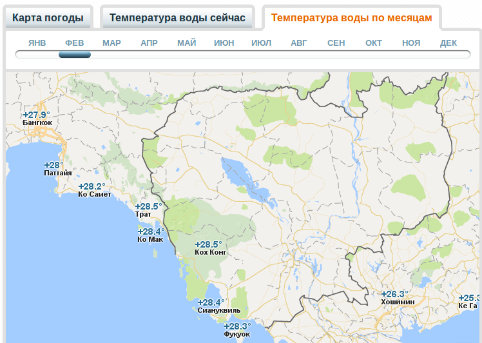Switch to ИЮЛ month
Image resolution: width=482 pixels, height=343 pixels.
(x=262, y=43)
